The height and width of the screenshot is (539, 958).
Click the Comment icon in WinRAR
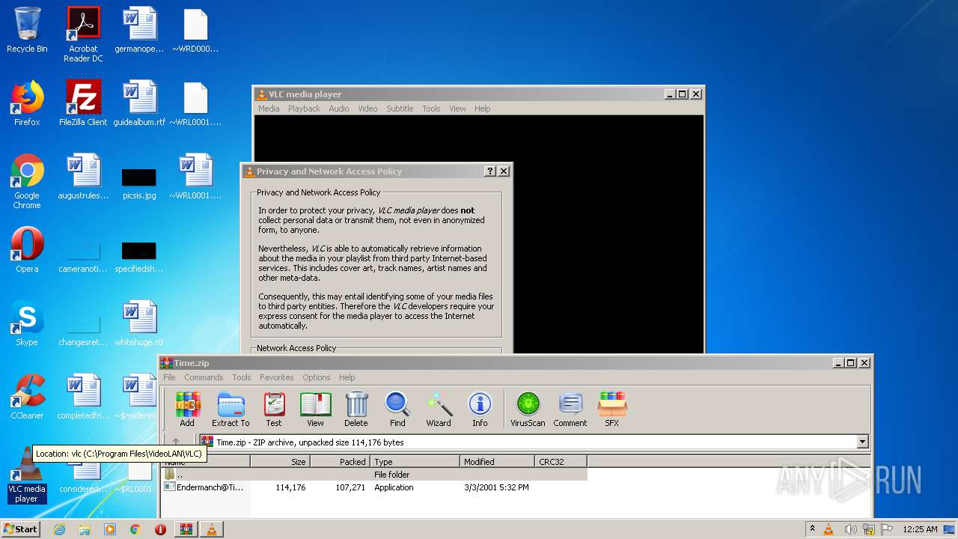(x=570, y=409)
